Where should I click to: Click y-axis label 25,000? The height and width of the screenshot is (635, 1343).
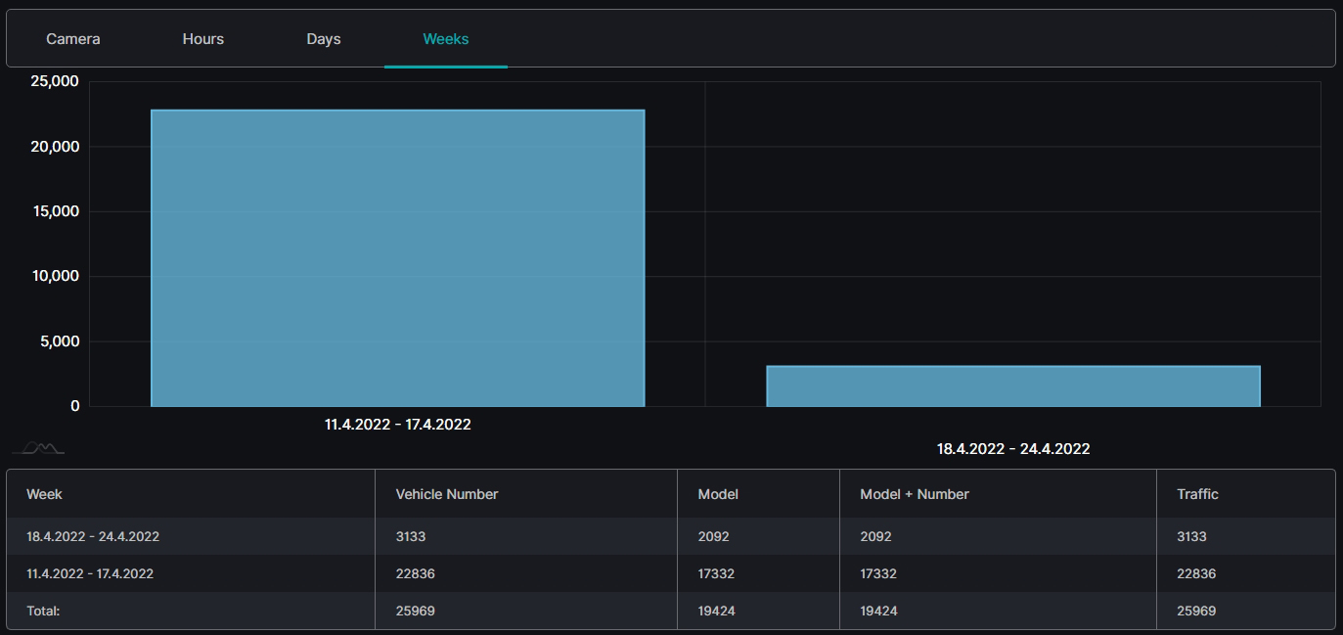pyautogui.click(x=55, y=81)
